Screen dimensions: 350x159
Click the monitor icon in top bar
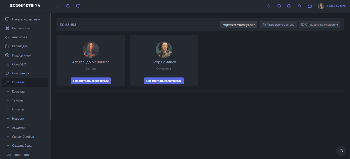78,6
